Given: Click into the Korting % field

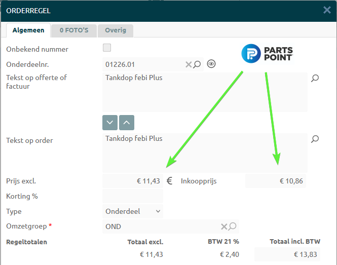Looking at the screenshot, I should tap(133, 196).
